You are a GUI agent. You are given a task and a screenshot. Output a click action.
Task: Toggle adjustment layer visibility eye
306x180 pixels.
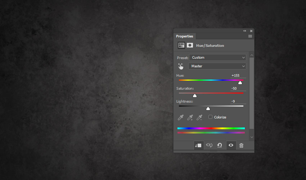tap(231, 145)
